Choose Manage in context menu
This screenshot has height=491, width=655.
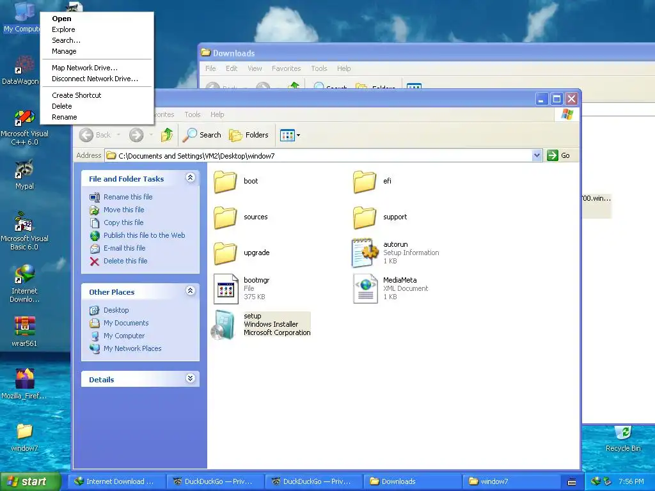pos(97,51)
